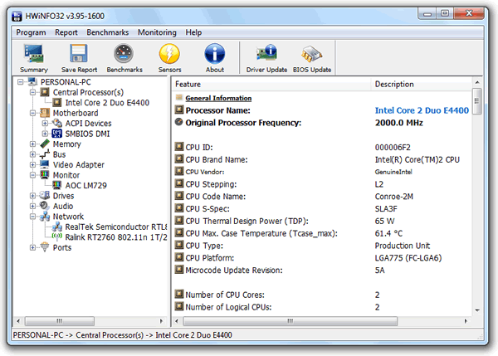Select AOC LM729 tree label

pos(85,185)
